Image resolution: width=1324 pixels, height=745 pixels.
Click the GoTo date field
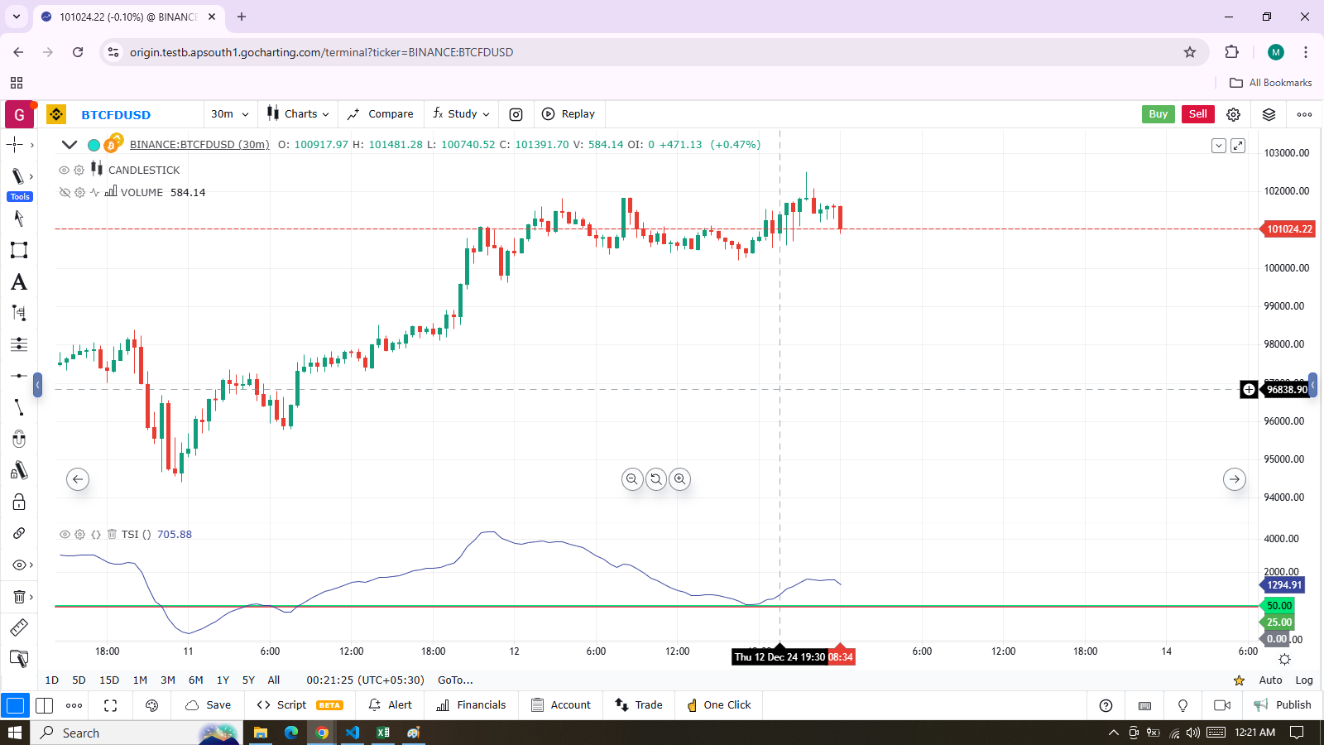click(x=455, y=680)
